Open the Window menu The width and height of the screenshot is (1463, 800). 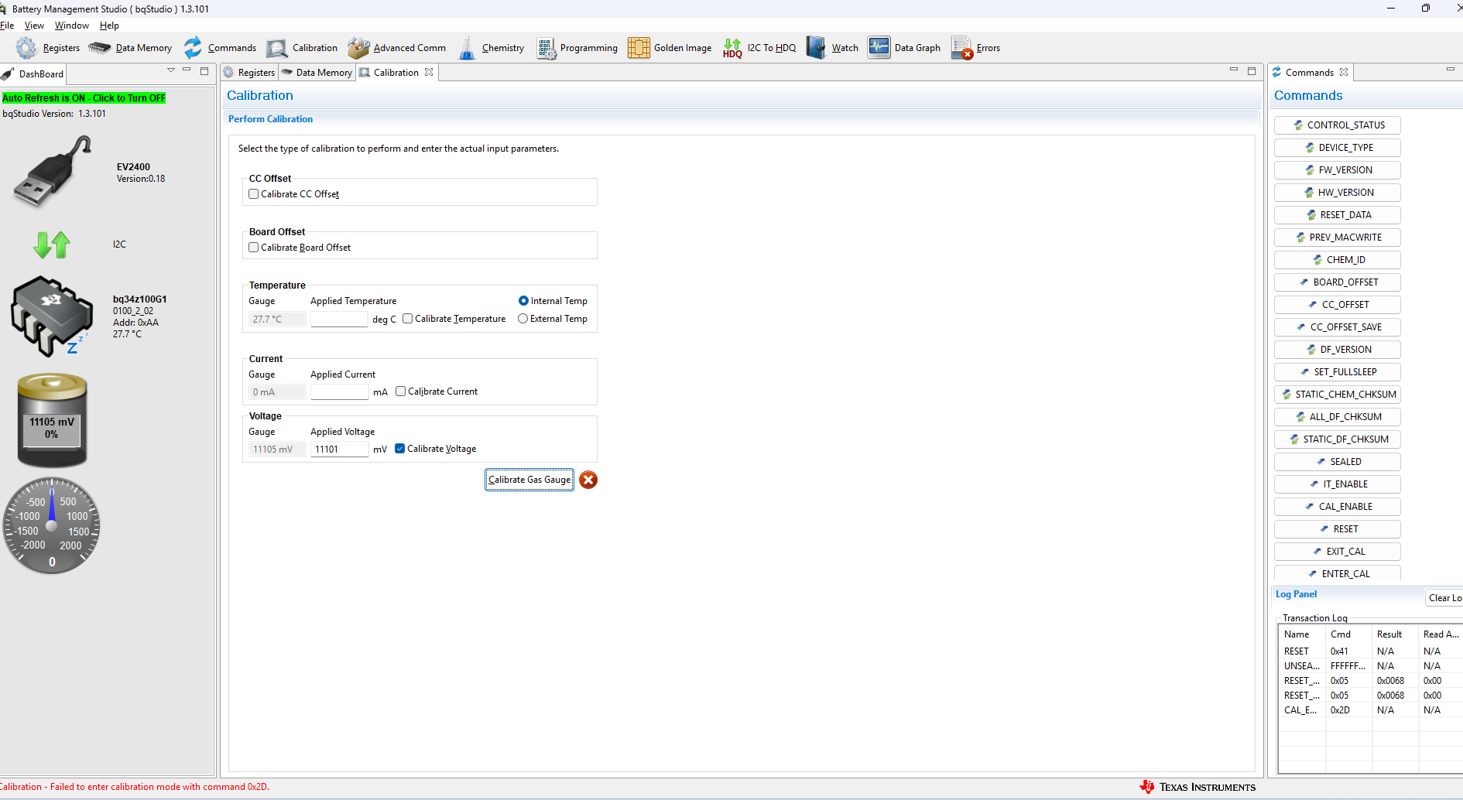72,26
